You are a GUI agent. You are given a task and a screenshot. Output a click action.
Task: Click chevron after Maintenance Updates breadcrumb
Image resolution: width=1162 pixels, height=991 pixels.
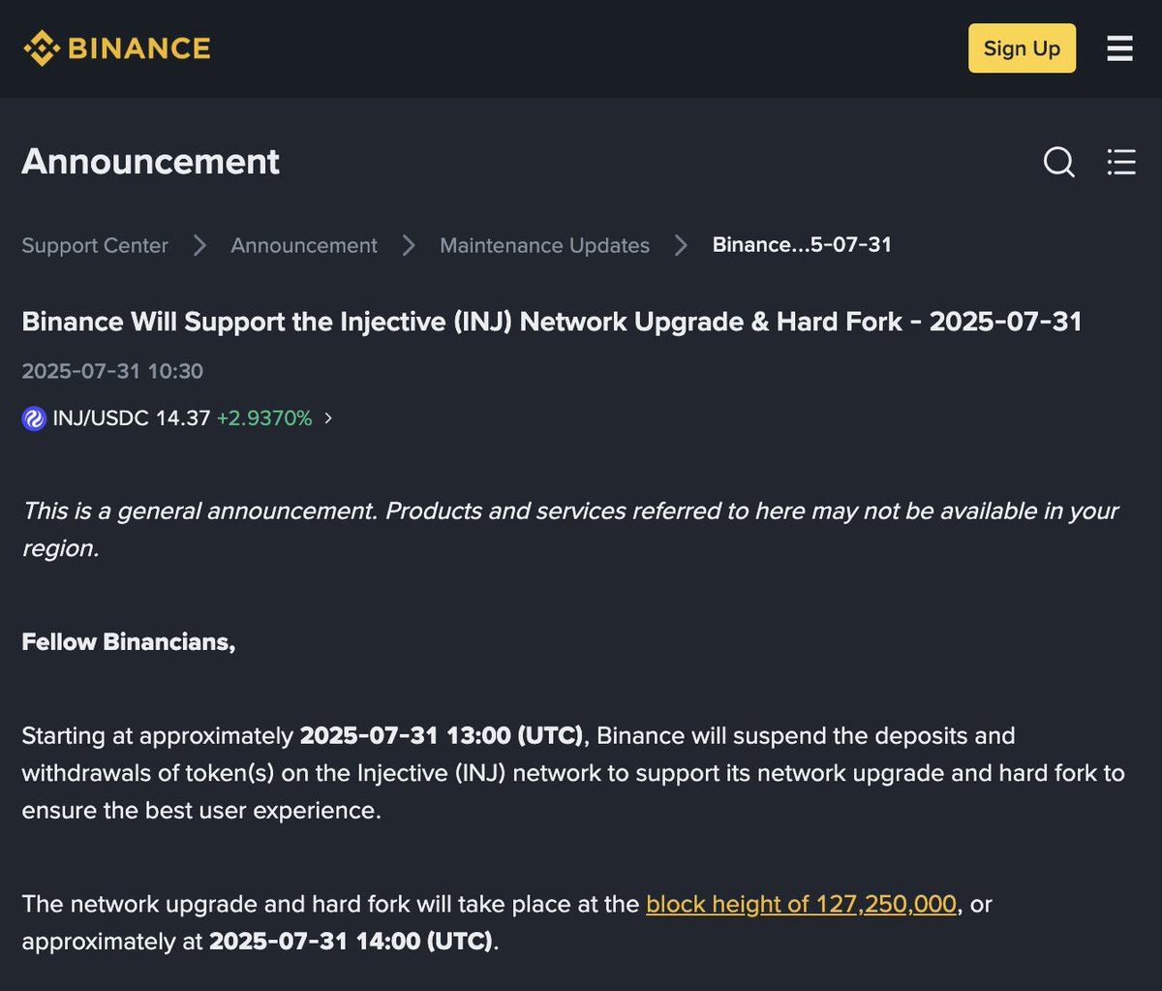[x=681, y=245]
